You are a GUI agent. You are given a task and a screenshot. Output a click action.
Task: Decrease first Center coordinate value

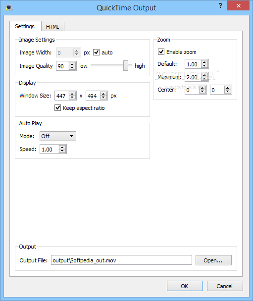tap(202, 92)
